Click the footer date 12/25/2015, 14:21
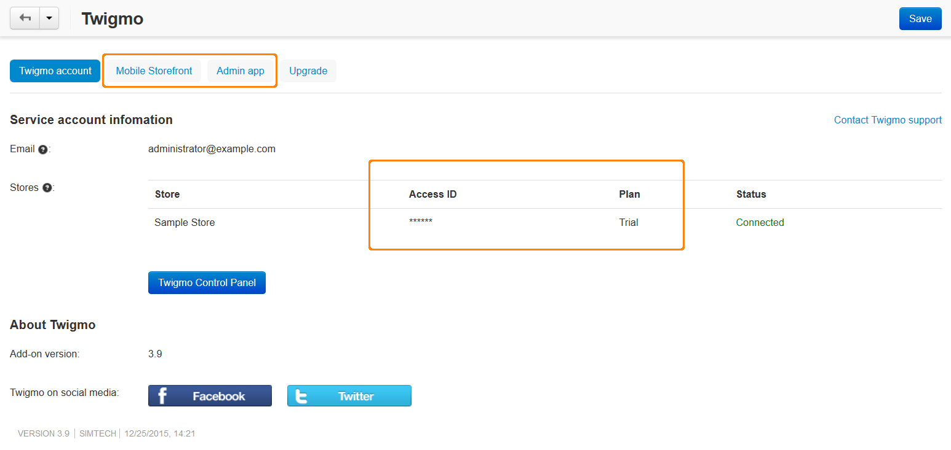This screenshot has width=951, height=450. click(x=160, y=433)
